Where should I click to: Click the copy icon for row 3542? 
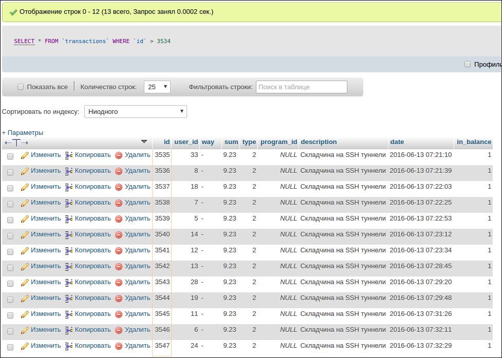69,267
